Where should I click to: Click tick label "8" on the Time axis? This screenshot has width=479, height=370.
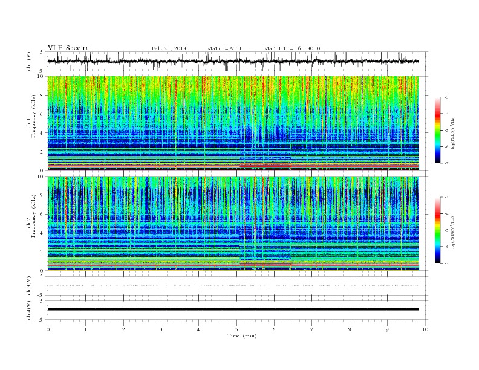pyautogui.click(x=350, y=329)
